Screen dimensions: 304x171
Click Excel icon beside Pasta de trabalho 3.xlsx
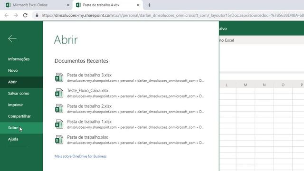click(x=59, y=77)
